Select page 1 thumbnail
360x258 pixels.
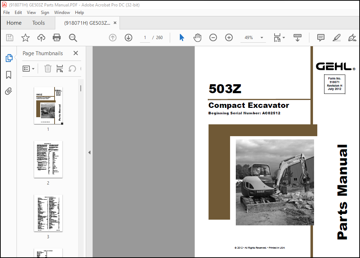(x=48, y=106)
